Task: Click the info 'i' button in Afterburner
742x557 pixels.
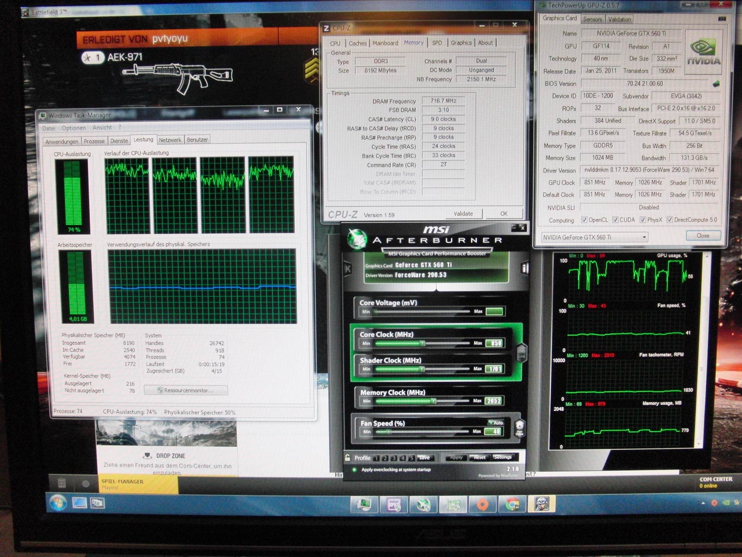Action: pos(525,268)
